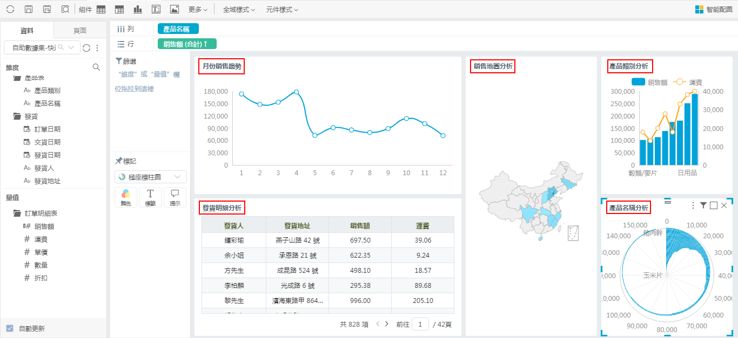
Task: Go to next page of 發貨明細 table
Action: pos(387,324)
